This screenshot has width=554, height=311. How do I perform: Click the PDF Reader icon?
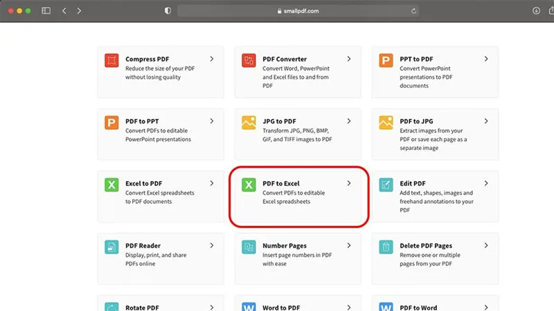point(111,247)
